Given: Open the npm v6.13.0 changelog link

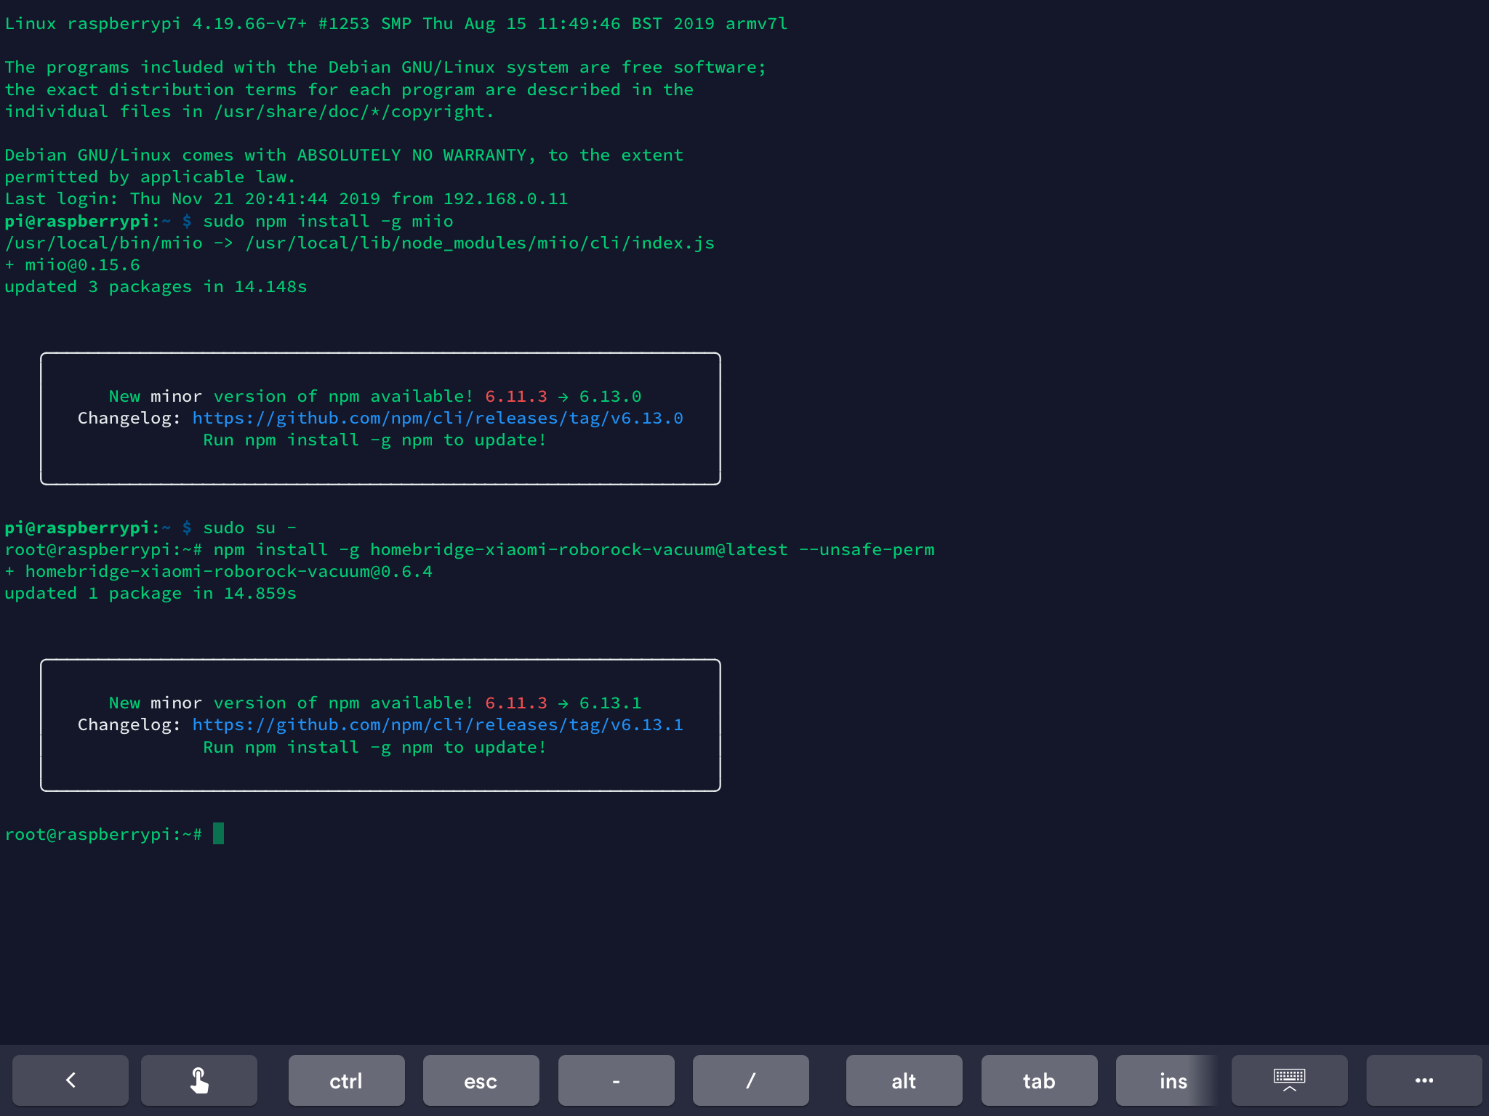Looking at the screenshot, I should coord(437,418).
